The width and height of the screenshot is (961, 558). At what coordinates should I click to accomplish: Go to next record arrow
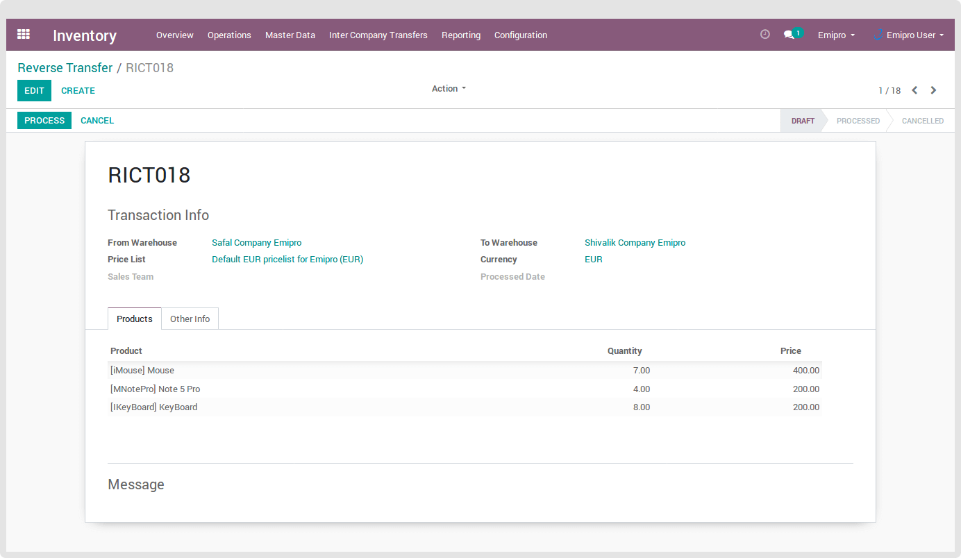click(933, 90)
